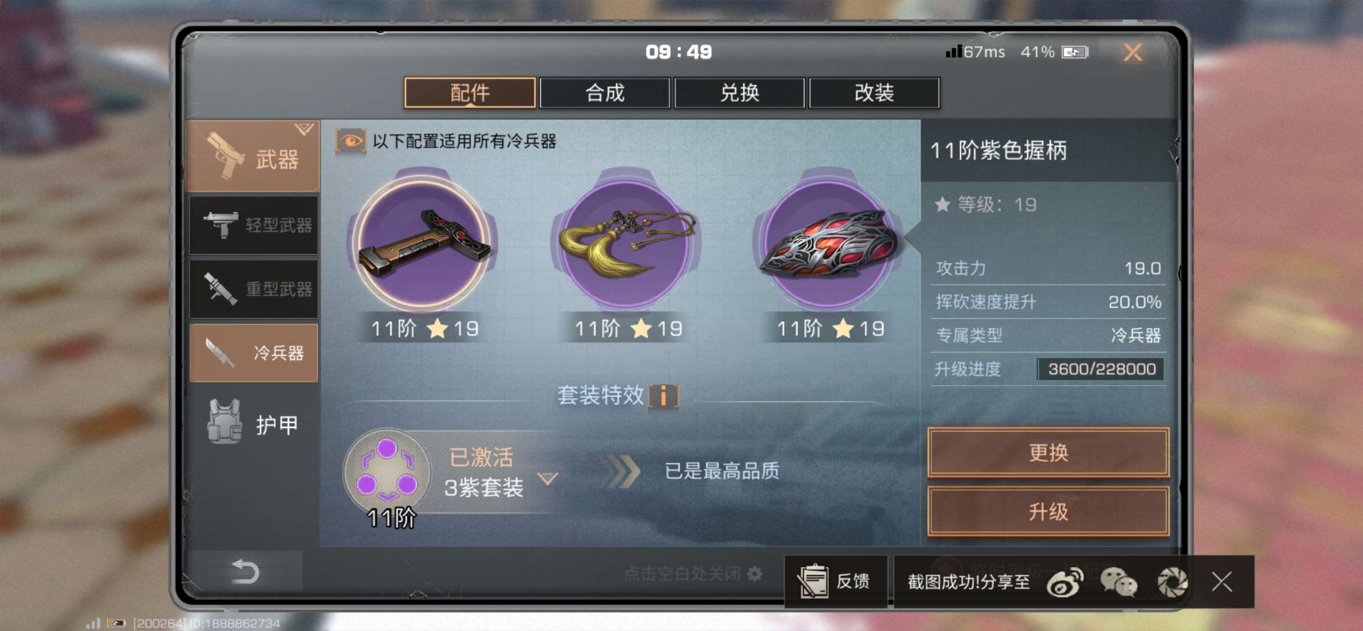This screenshot has width=1363, height=631.
Task: Select 重型武器 in the sidebar
Action: tap(254, 289)
